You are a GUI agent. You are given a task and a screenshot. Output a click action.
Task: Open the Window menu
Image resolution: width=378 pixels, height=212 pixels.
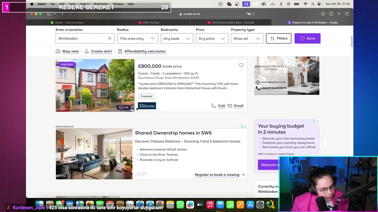pyautogui.click(x=118, y=4)
